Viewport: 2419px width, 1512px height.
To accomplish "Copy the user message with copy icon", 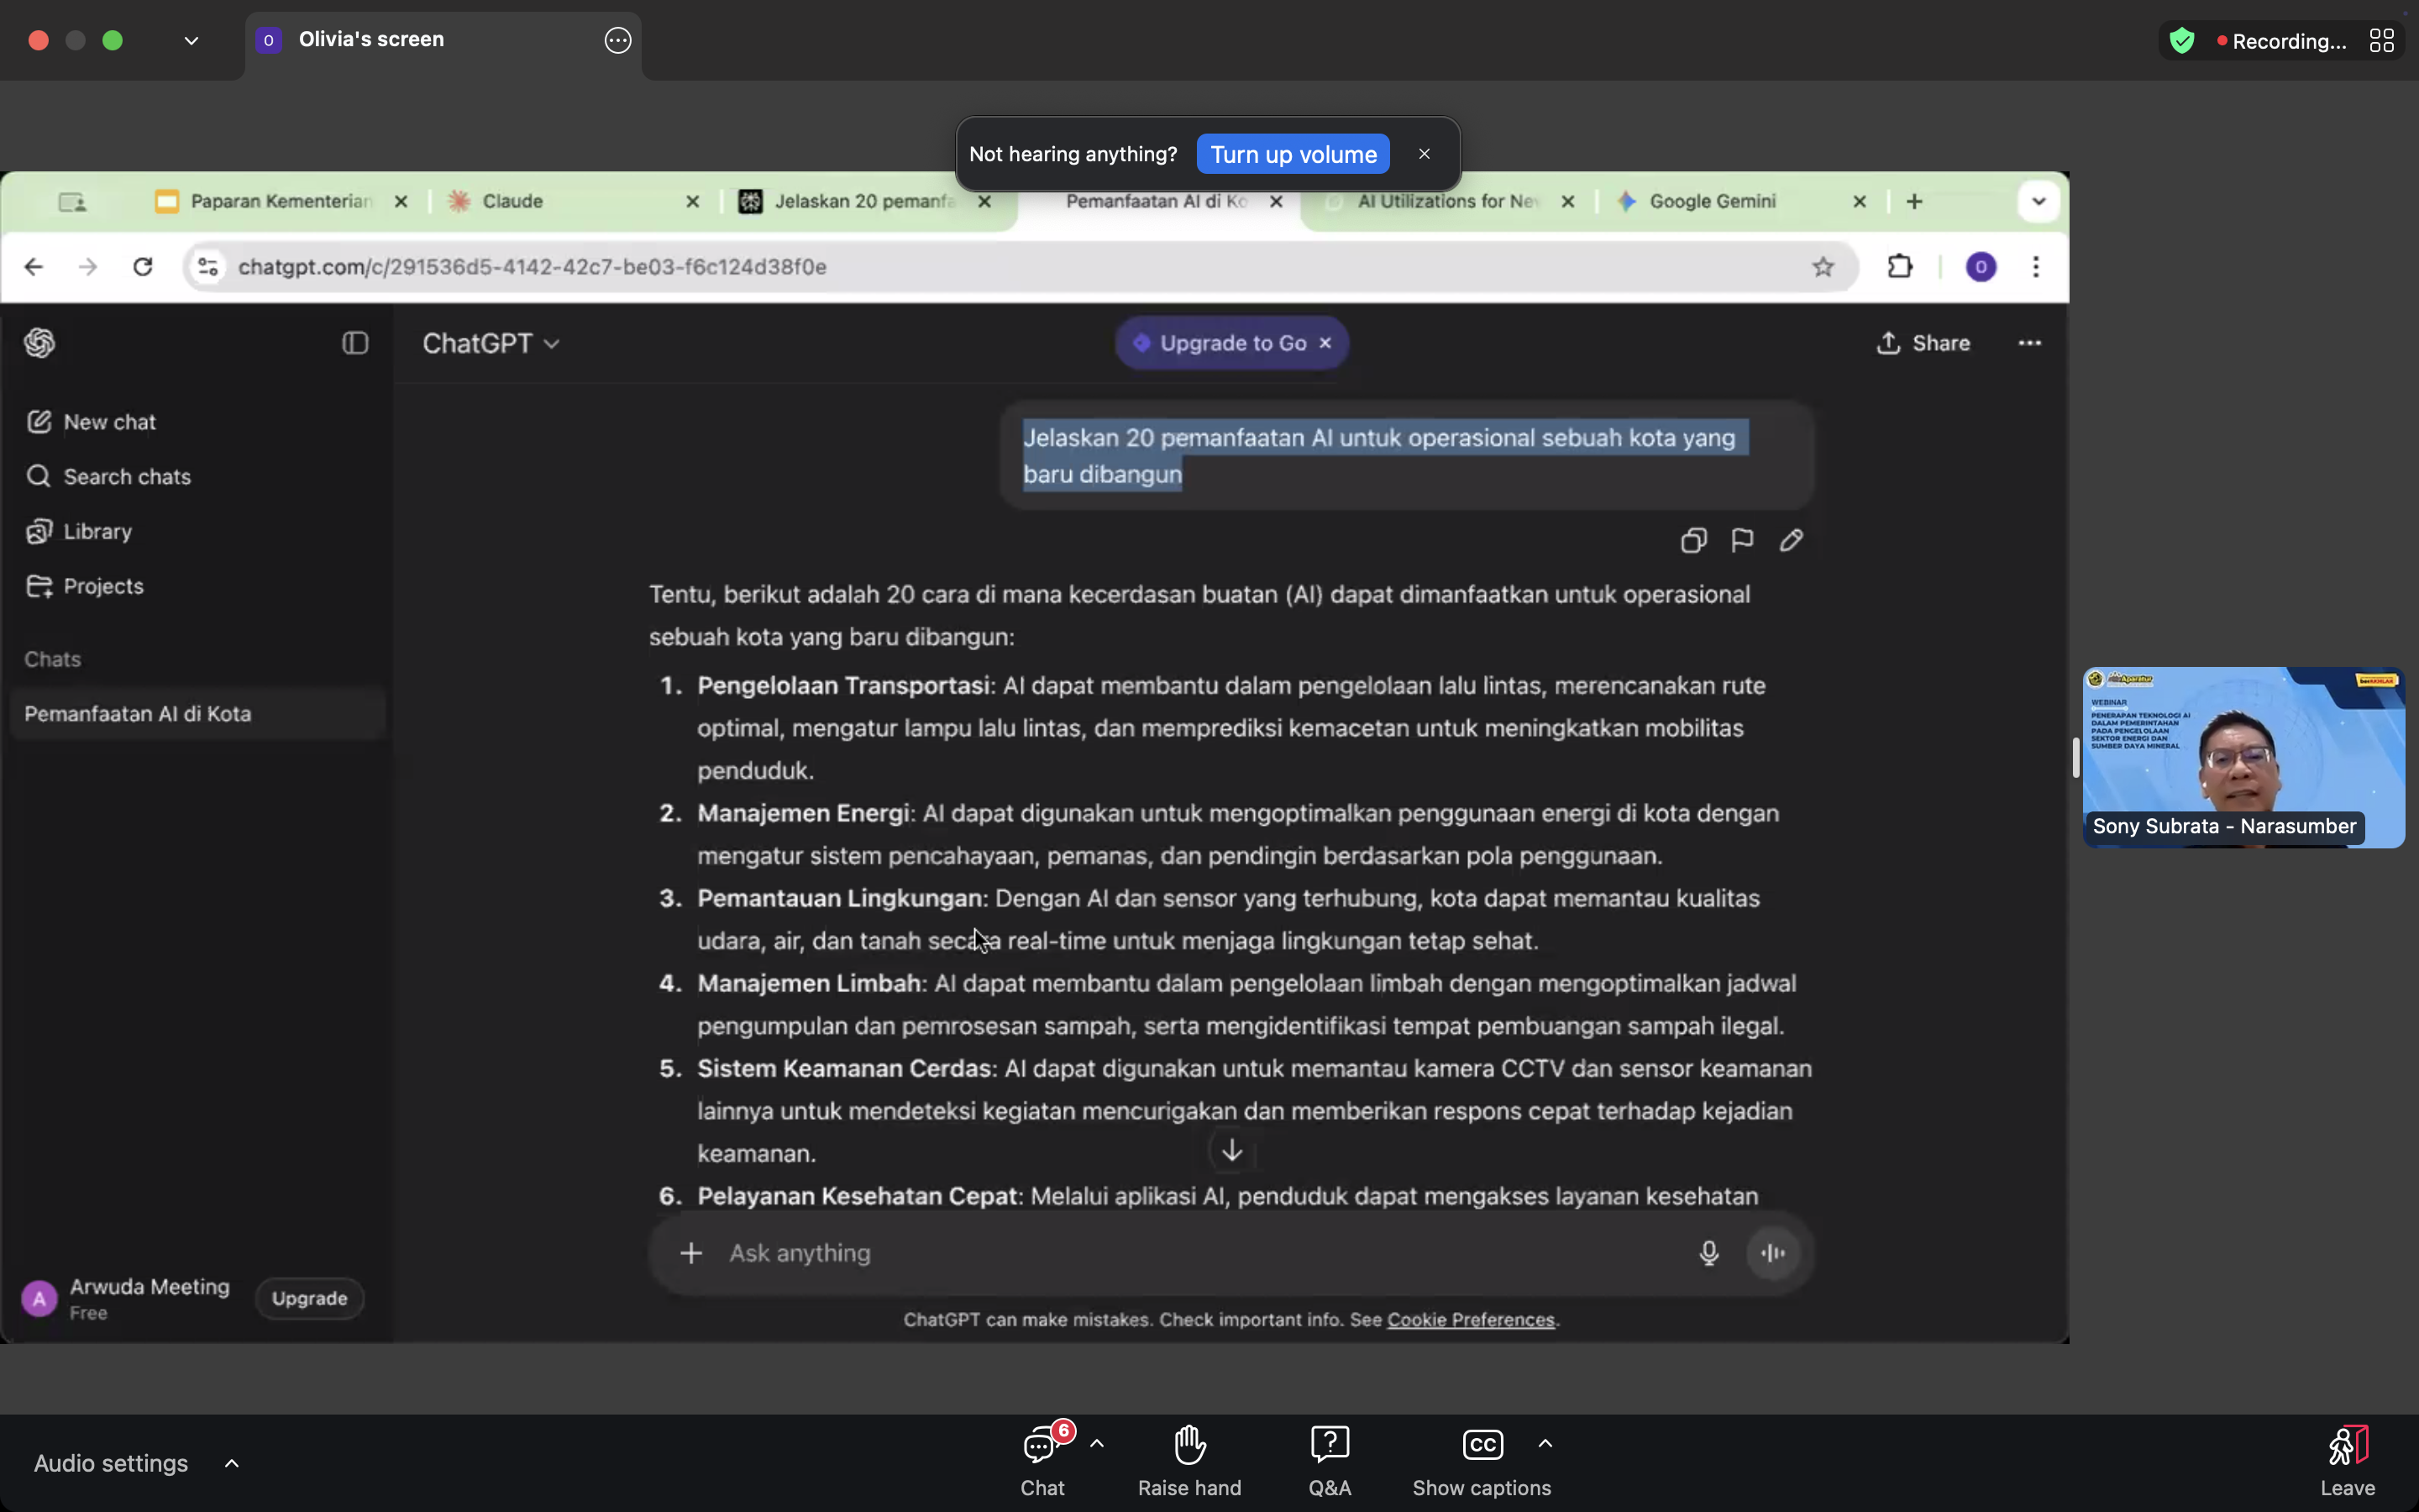I will (x=1692, y=541).
